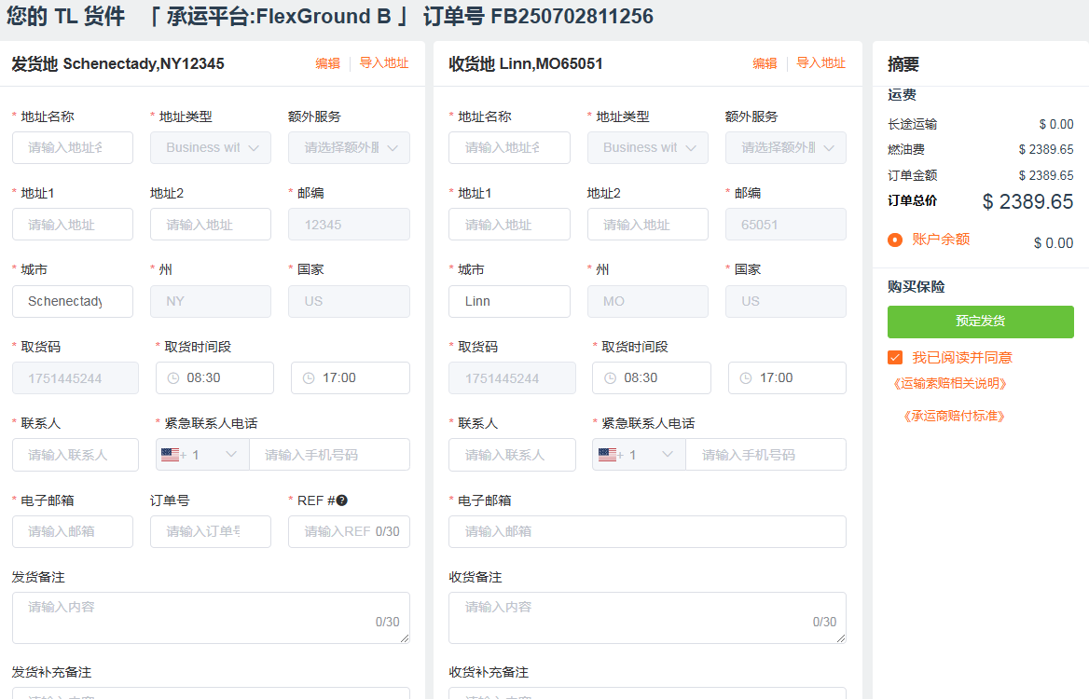Click destination 州 field showing MO
Image resolution: width=1089 pixels, height=699 pixels.
(648, 301)
